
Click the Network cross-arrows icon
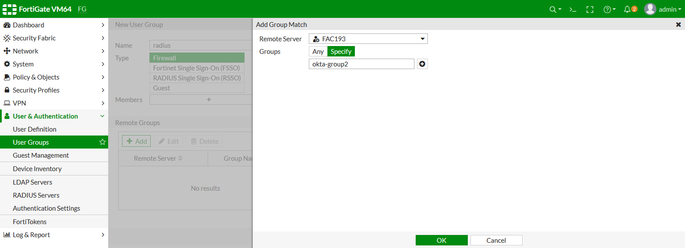[7, 51]
